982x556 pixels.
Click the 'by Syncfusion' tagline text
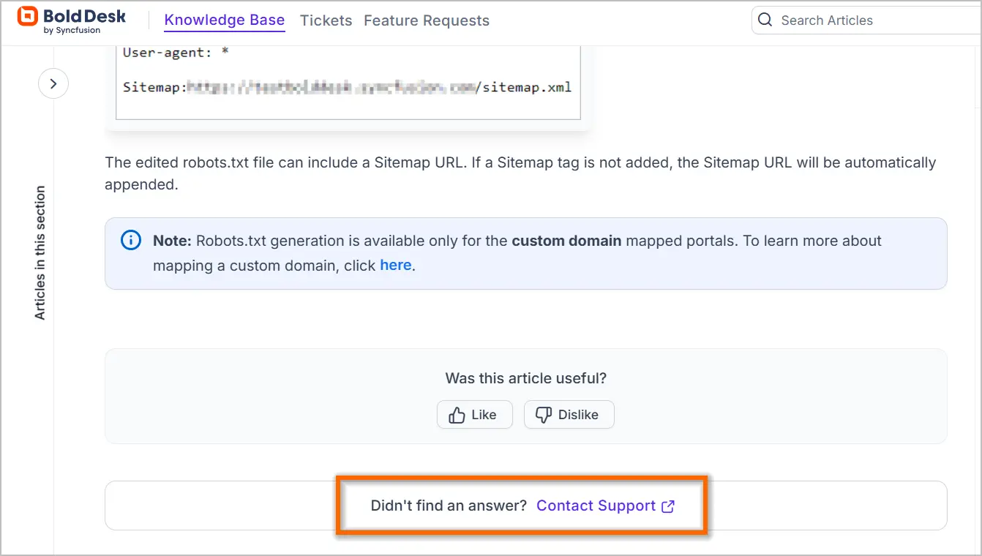coord(72,31)
